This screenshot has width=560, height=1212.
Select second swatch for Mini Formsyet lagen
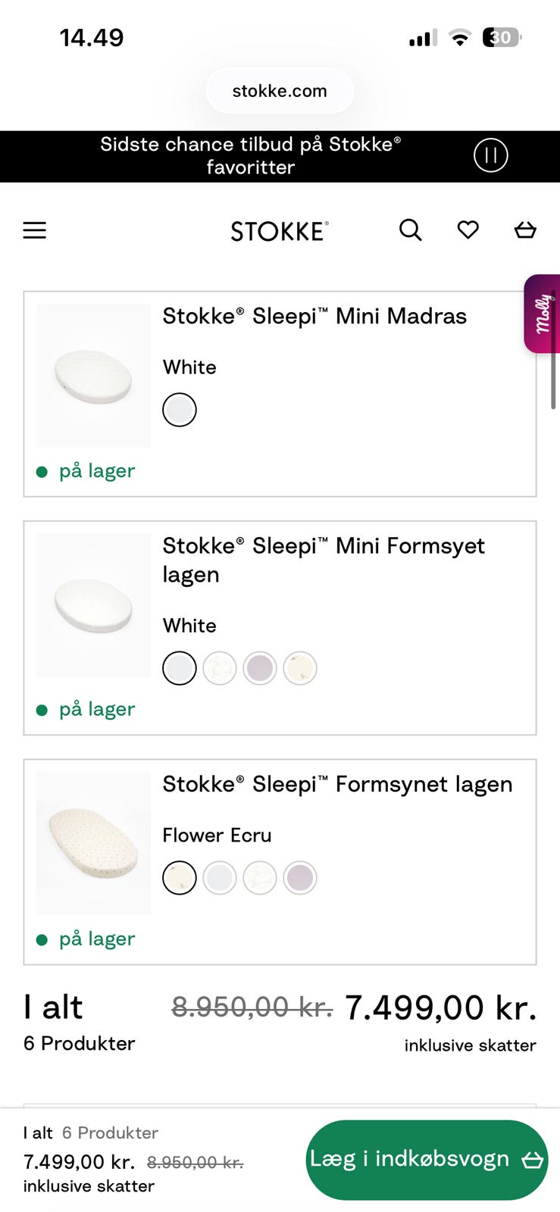[x=220, y=668]
